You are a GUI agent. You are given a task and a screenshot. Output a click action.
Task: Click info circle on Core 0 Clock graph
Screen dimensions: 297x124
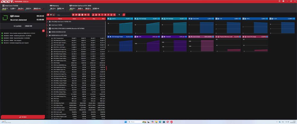(x=213, y=37)
